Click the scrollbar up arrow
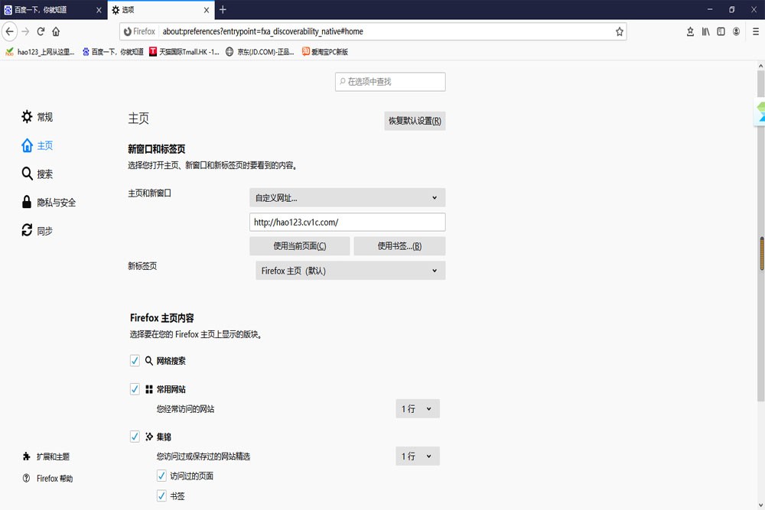Image resolution: width=765 pixels, height=510 pixels. point(760,65)
